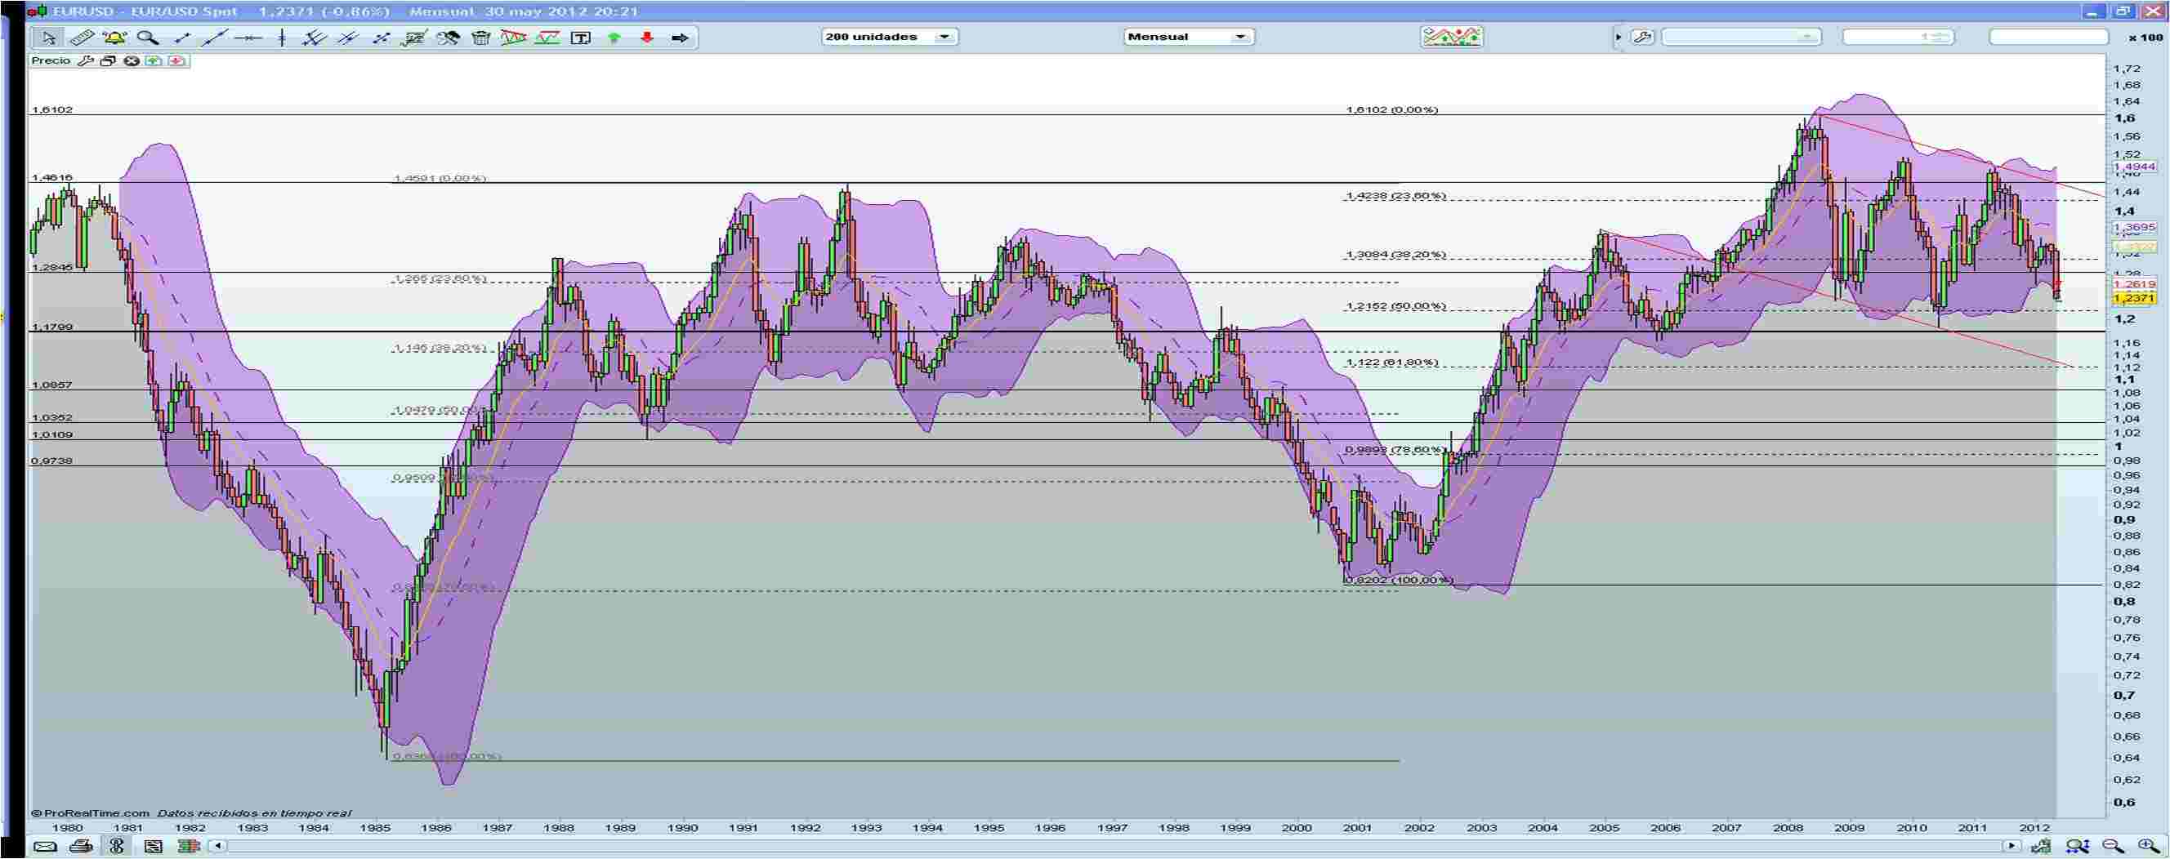Open Precio indicator settings with wrench icon
The height and width of the screenshot is (859, 2170).
pos(87,60)
